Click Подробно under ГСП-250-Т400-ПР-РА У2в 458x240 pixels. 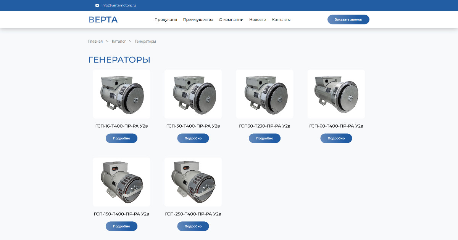point(193,226)
